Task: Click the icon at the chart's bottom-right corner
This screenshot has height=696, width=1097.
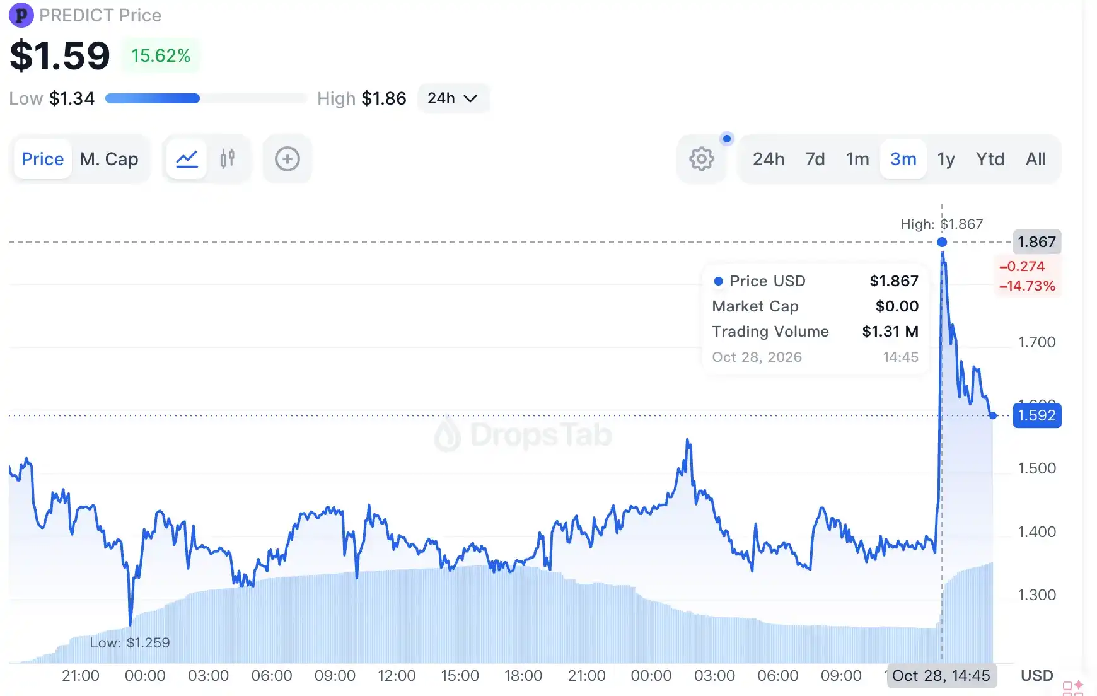Action: (1073, 687)
